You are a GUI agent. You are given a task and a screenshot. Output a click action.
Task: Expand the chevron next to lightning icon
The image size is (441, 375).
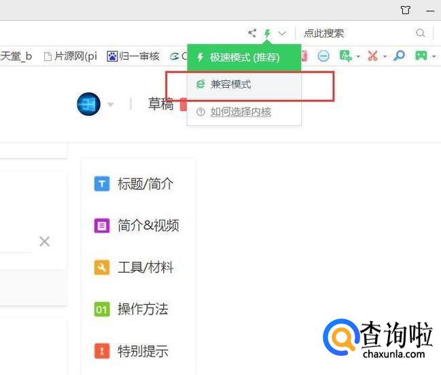coord(282,33)
